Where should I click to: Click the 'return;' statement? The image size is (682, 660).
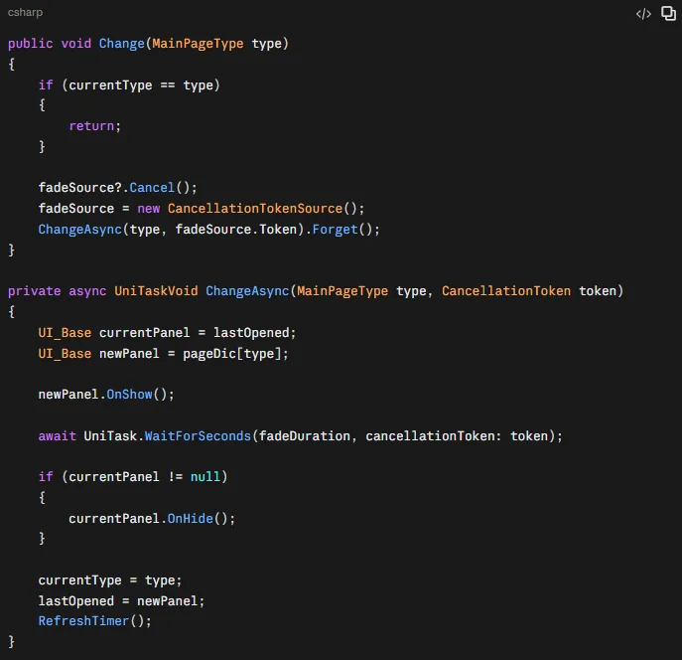coord(95,126)
